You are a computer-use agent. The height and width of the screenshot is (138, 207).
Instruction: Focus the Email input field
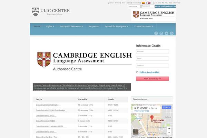(x=152, y=59)
